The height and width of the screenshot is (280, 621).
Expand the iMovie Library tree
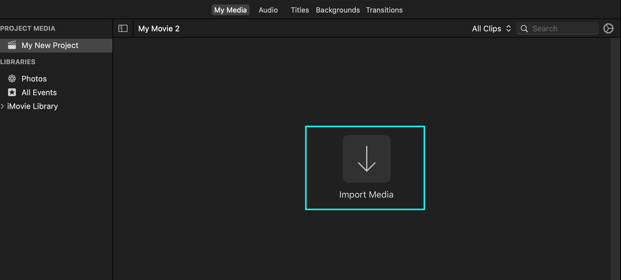[x=3, y=106]
